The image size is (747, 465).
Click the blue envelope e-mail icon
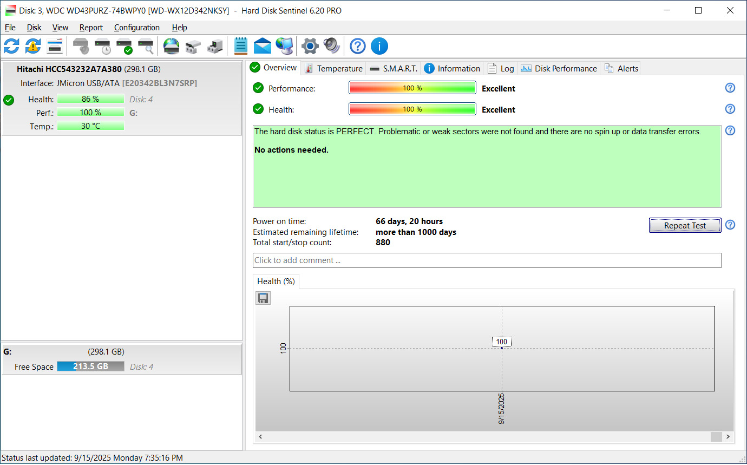(263, 46)
